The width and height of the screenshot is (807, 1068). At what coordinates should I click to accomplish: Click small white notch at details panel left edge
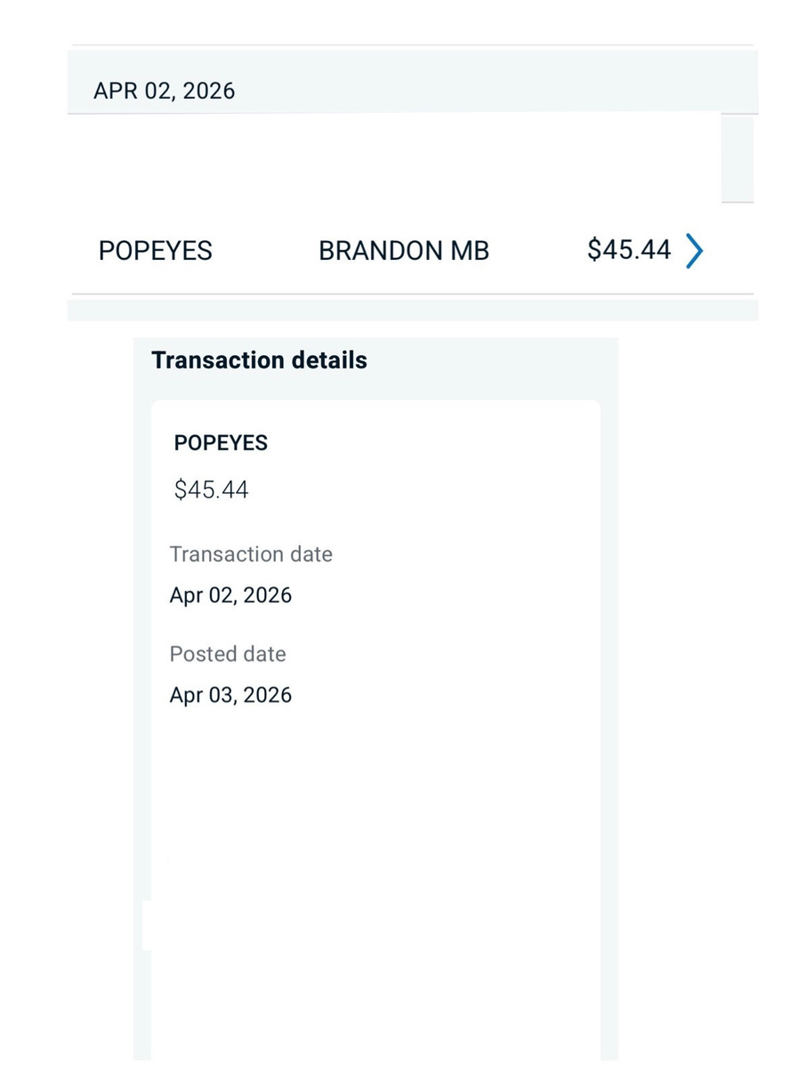(x=147, y=926)
